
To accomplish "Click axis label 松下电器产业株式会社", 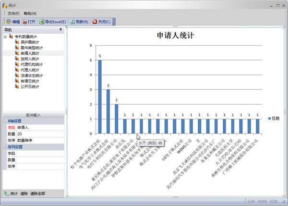I will pos(85,154).
